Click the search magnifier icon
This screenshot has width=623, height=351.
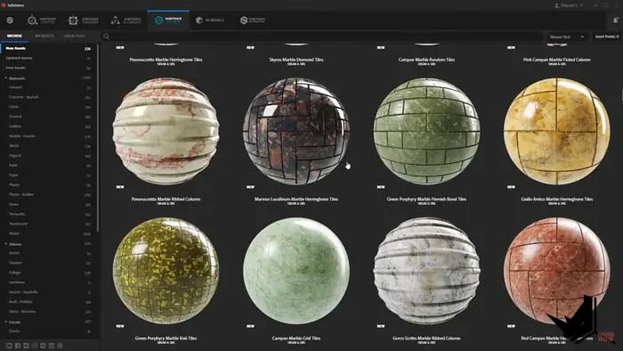106,37
